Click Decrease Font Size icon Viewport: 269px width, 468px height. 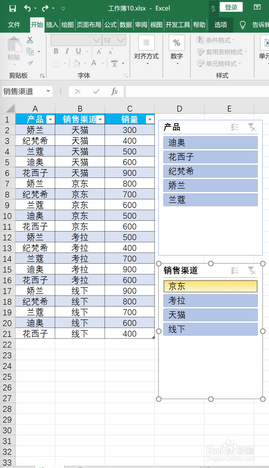coord(111,51)
